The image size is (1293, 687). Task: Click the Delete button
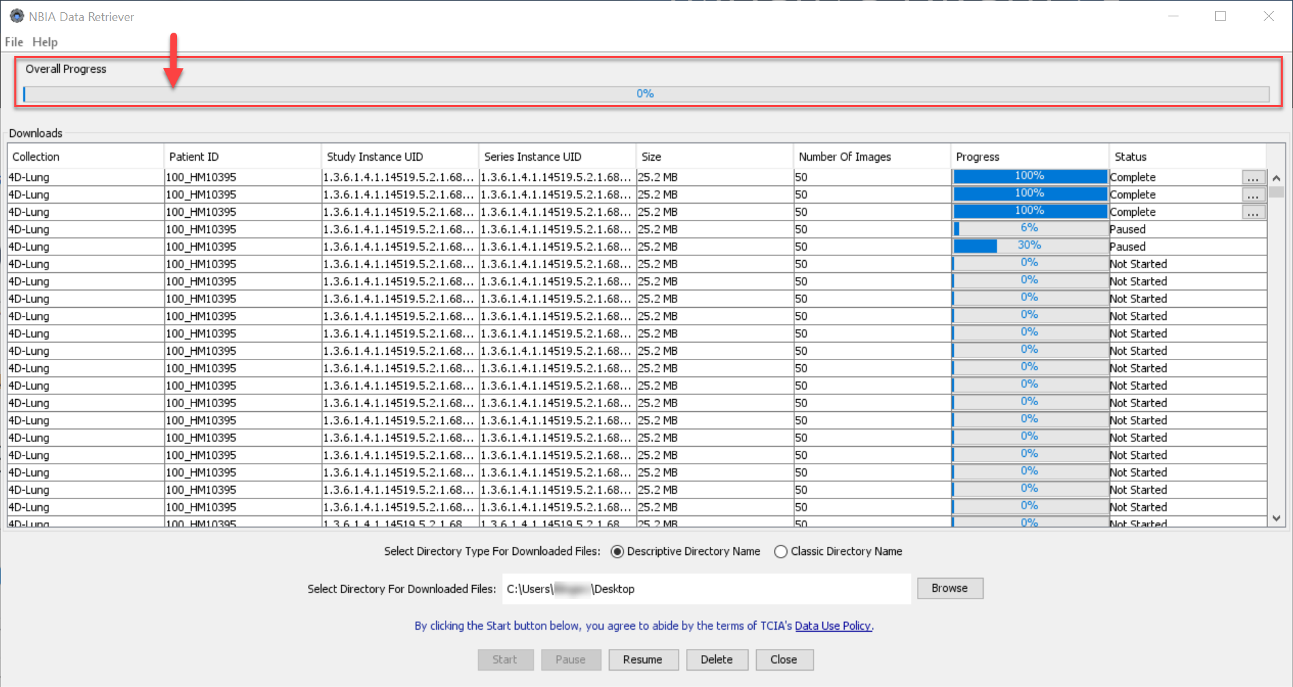click(x=717, y=660)
